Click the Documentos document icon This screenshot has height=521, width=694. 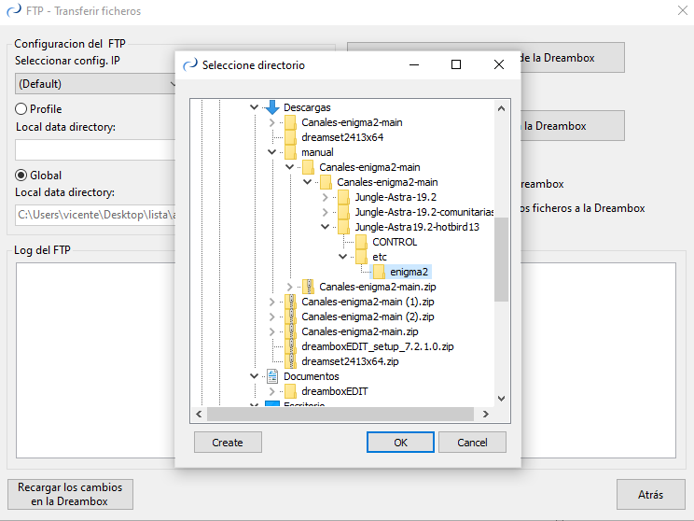point(272,376)
